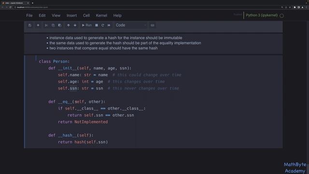The image size is (309, 174).
Task: Reload the page in the browser
Action: 11,7
